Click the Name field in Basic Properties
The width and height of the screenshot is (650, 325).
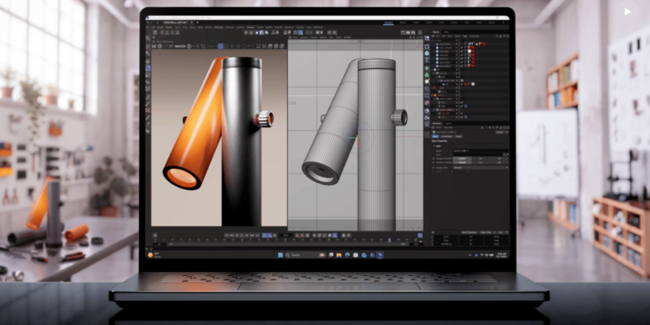pyautogui.click(x=481, y=151)
